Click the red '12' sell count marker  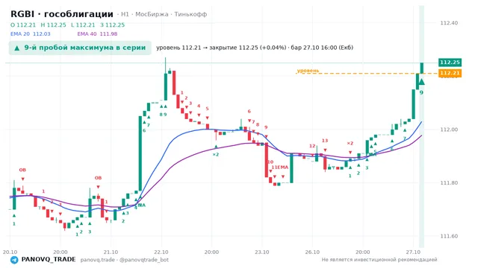(x=312, y=146)
